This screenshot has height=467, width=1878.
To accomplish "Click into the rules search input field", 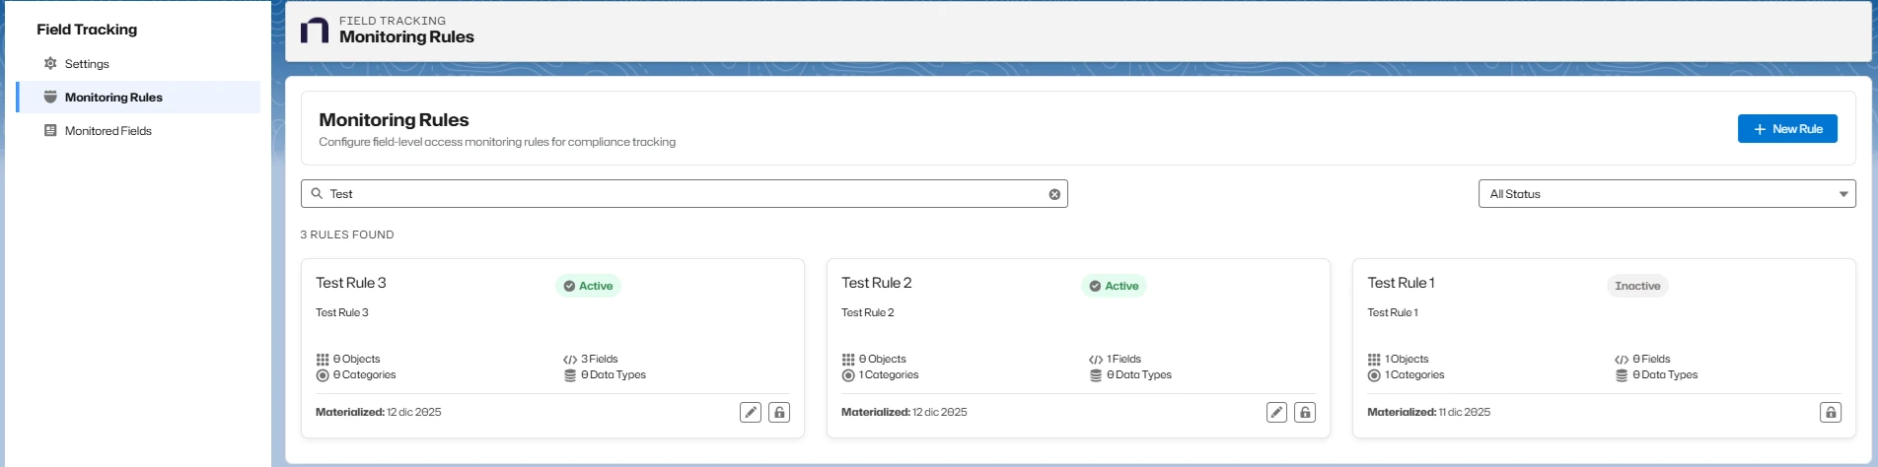I will [681, 194].
